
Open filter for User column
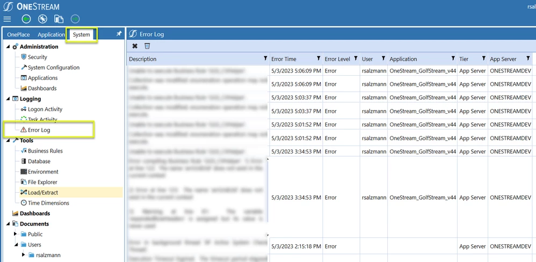pyautogui.click(x=383, y=59)
